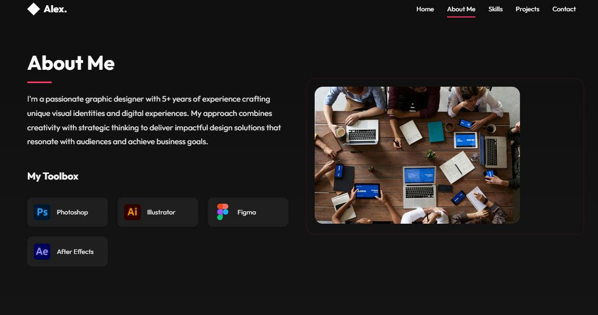The image size is (598, 315).
Task: Click the Alex. brand name text
Action: [55, 9]
